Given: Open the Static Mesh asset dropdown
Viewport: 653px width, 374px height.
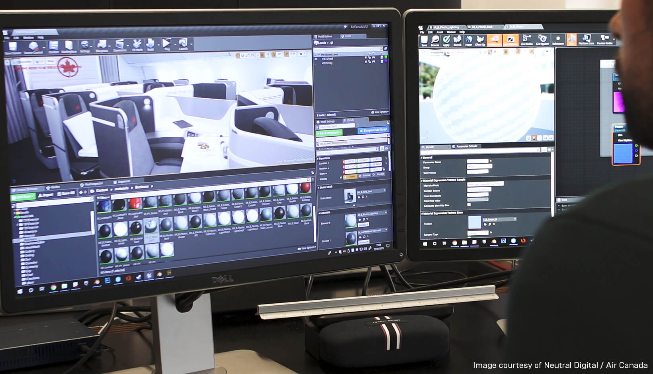Looking at the screenshot, I should pos(371,192).
